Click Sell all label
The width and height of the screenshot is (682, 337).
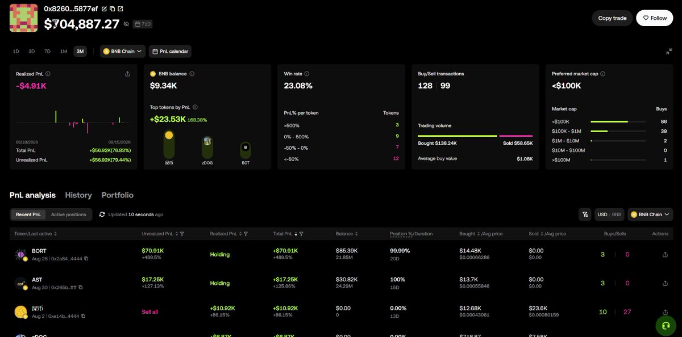coord(149,311)
